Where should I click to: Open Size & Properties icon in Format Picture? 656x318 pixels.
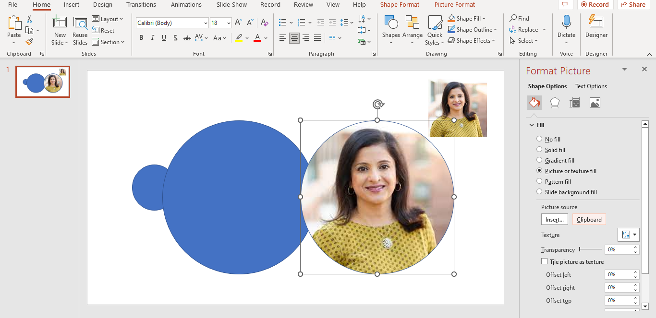click(x=575, y=103)
